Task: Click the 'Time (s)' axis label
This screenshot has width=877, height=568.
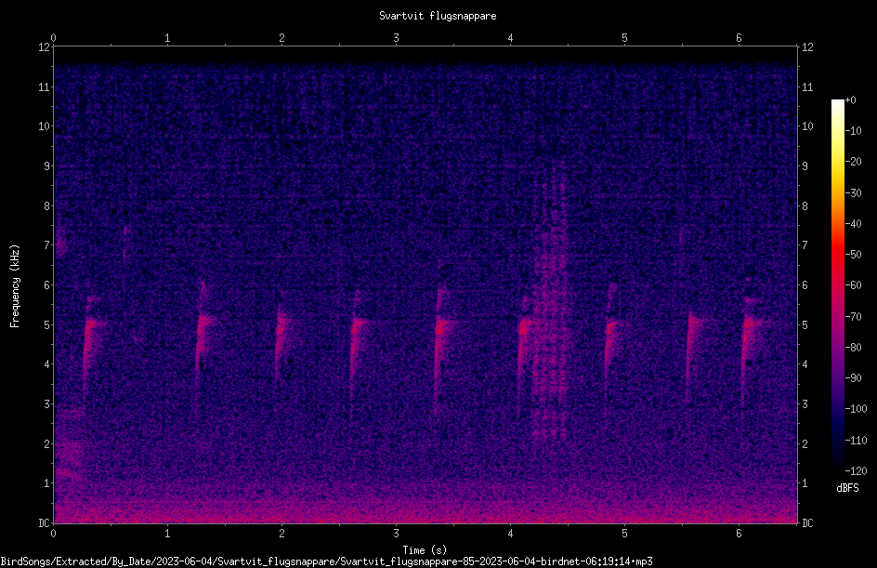Action: click(425, 550)
